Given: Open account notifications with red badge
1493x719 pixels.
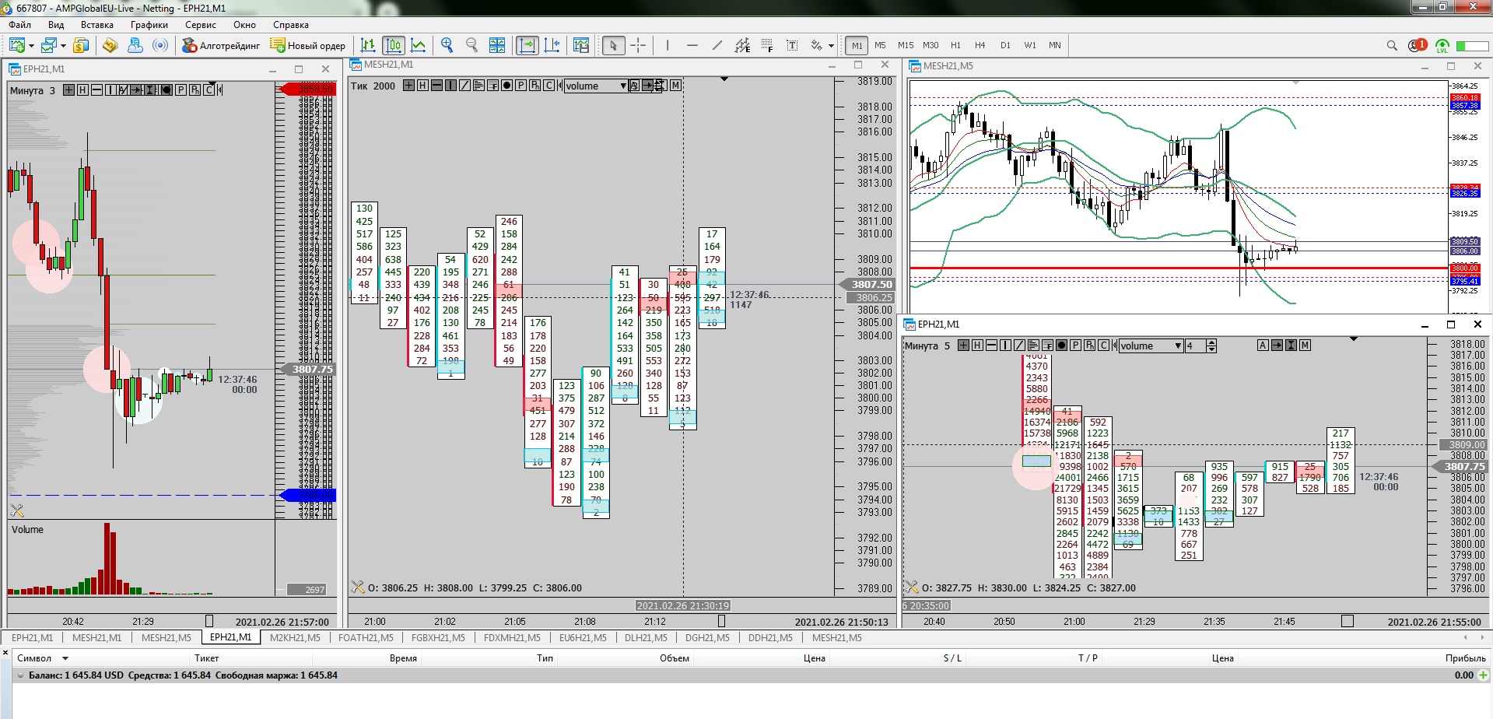Looking at the screenshot, I should [x=1417, y=45].
